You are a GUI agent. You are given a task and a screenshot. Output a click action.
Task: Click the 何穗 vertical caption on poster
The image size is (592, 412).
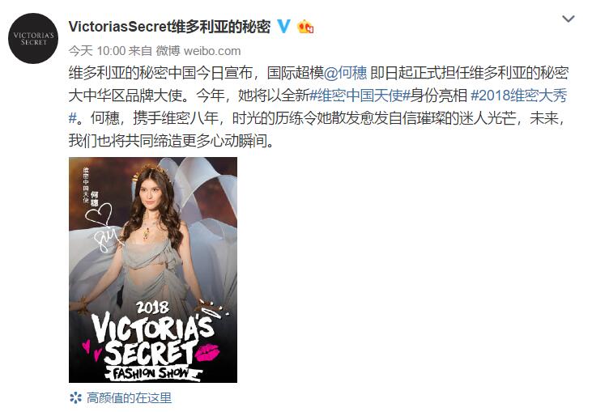coord(95,199)
